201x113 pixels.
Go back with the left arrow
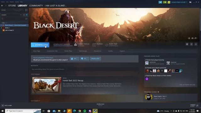pos(2,6)
